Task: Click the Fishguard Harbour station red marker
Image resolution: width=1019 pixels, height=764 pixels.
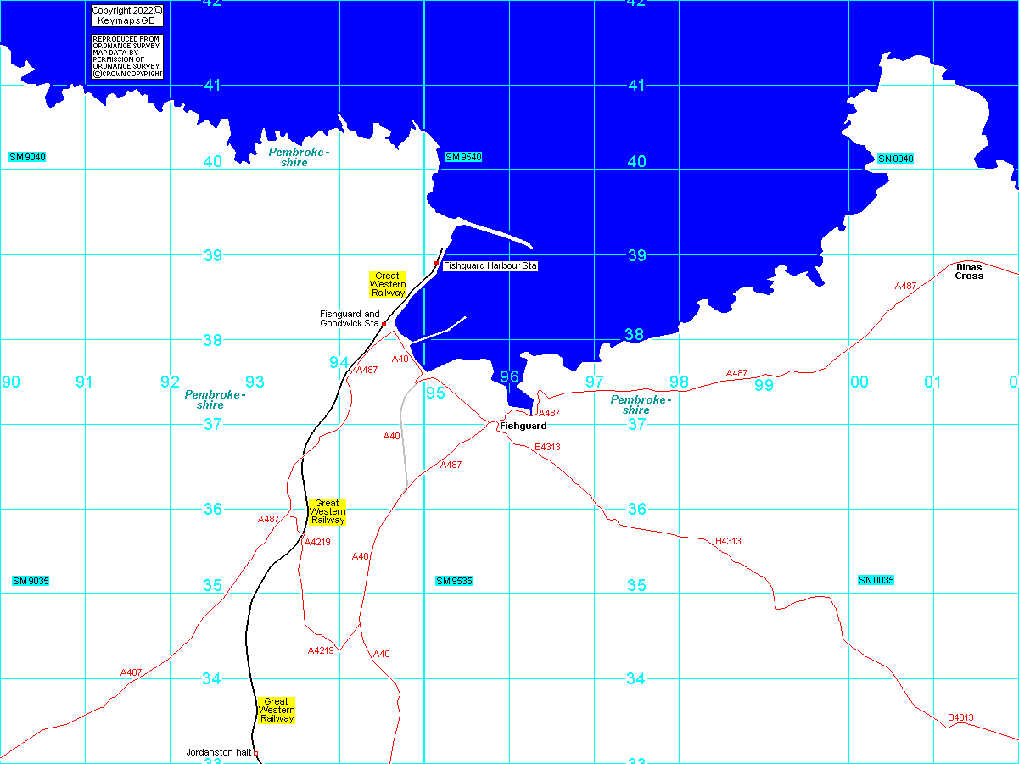Action: (436, 264)
